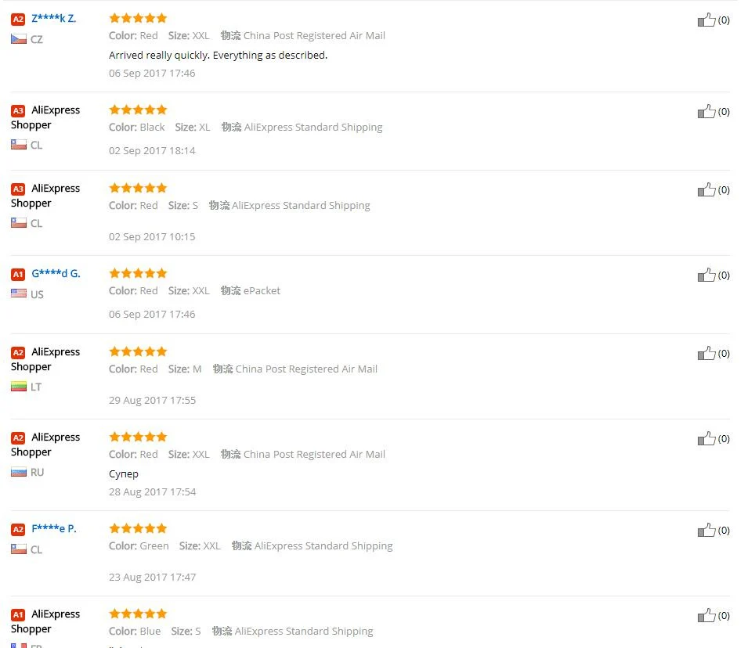Click the Russian flag beside RU
Screen dimensions: 755x648
19,472
